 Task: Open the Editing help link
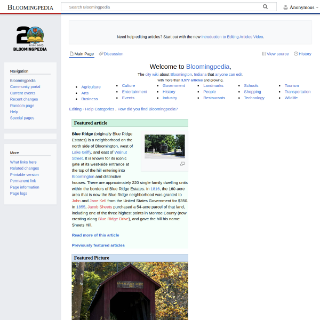tap(75, 109)
